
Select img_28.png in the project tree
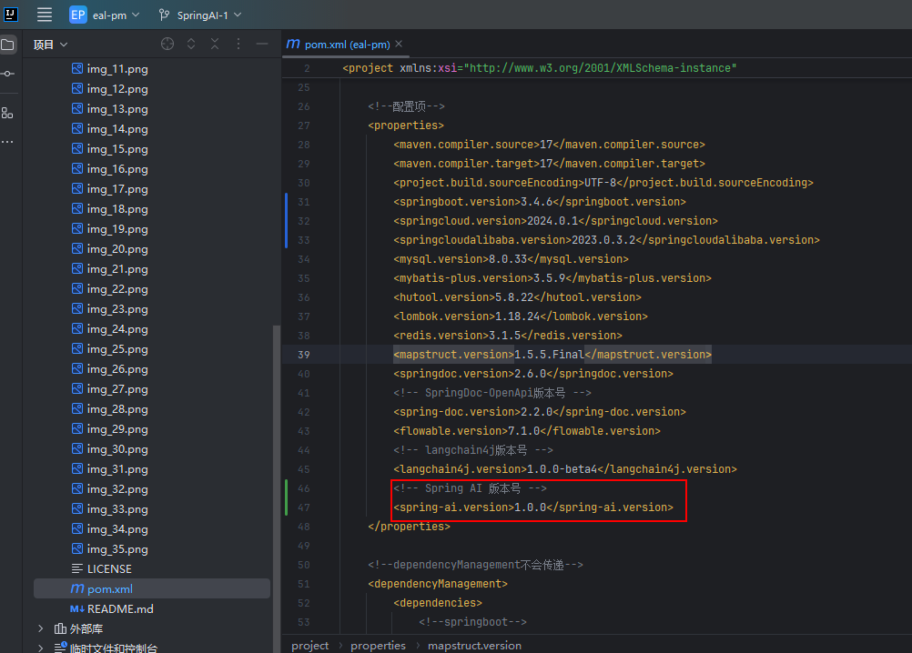(x=117, y=409)
